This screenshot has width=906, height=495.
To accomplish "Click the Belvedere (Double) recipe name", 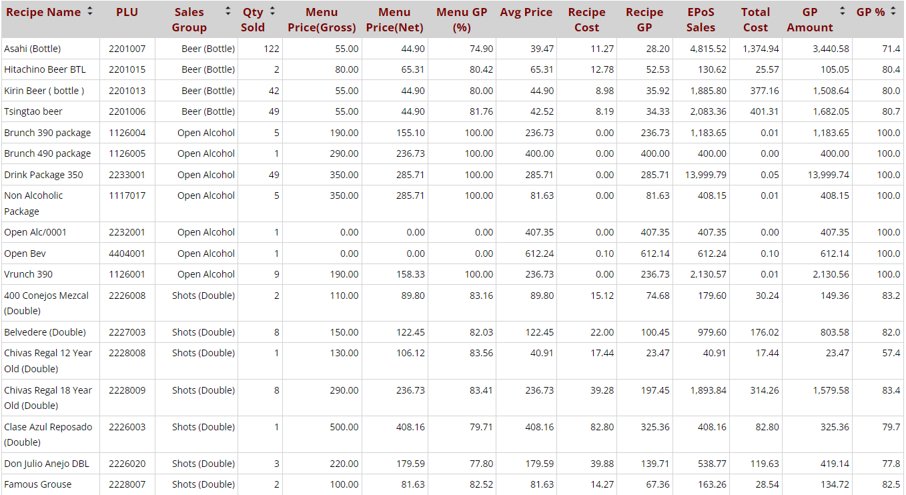I will coord(45,332).
